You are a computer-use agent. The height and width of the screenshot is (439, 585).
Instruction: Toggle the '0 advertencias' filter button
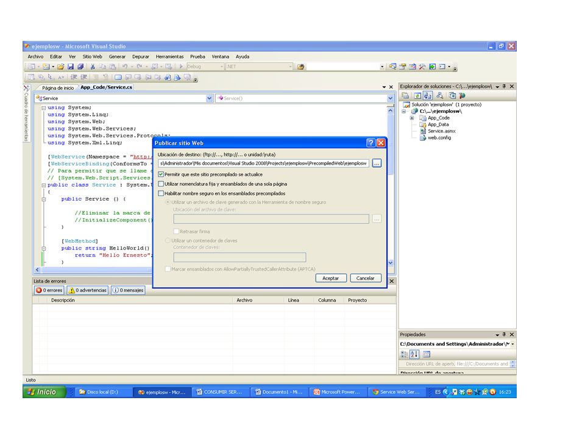click(x=88, y=290)
